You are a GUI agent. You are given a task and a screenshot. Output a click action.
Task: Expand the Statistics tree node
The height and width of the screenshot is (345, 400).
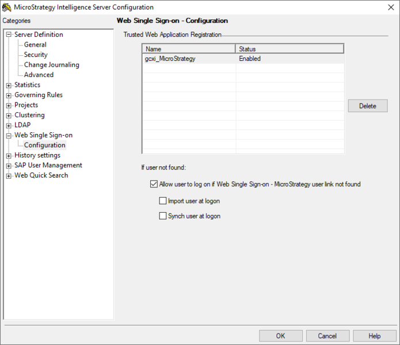[9, 85]
